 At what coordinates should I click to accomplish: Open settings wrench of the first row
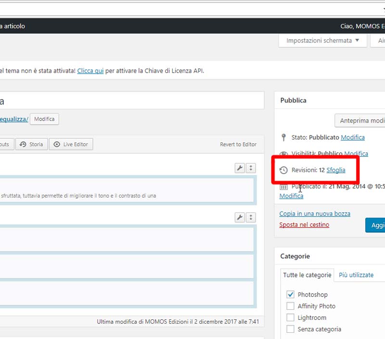(240, 168)
